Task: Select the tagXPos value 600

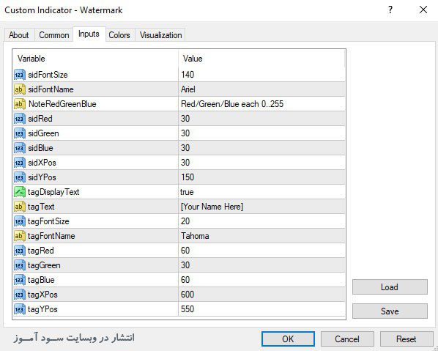Action: point(188,295)
